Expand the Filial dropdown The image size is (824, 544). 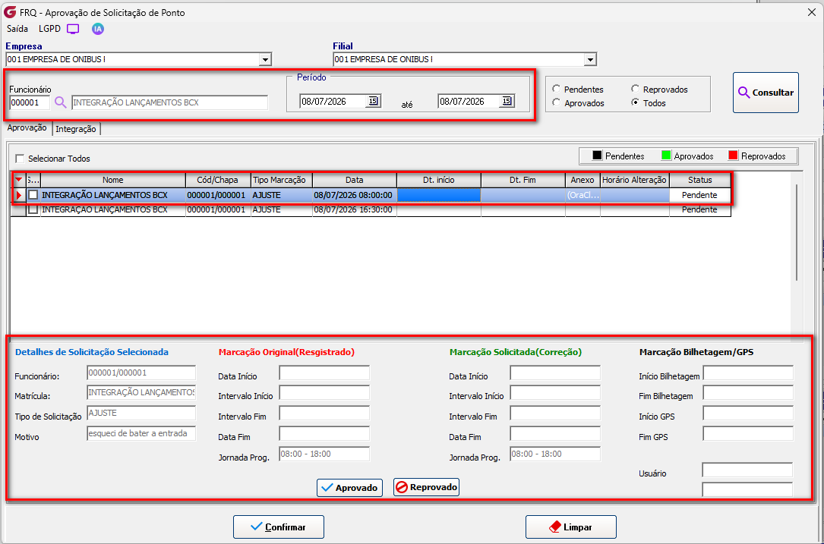coord(590,60)
